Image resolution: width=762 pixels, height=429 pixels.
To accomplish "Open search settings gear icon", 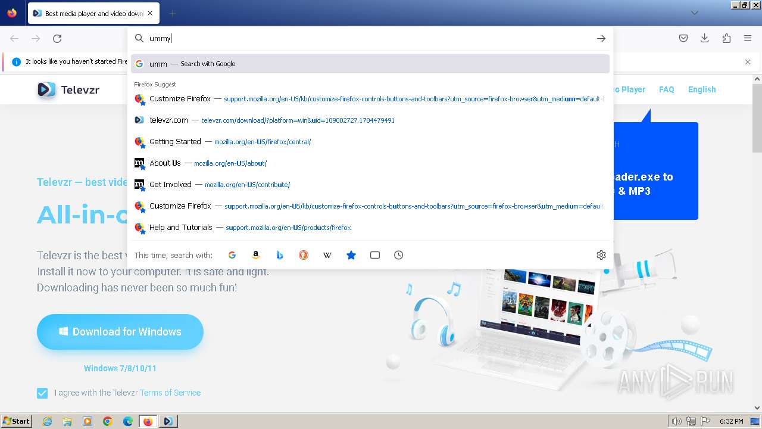I will point(601,255).
